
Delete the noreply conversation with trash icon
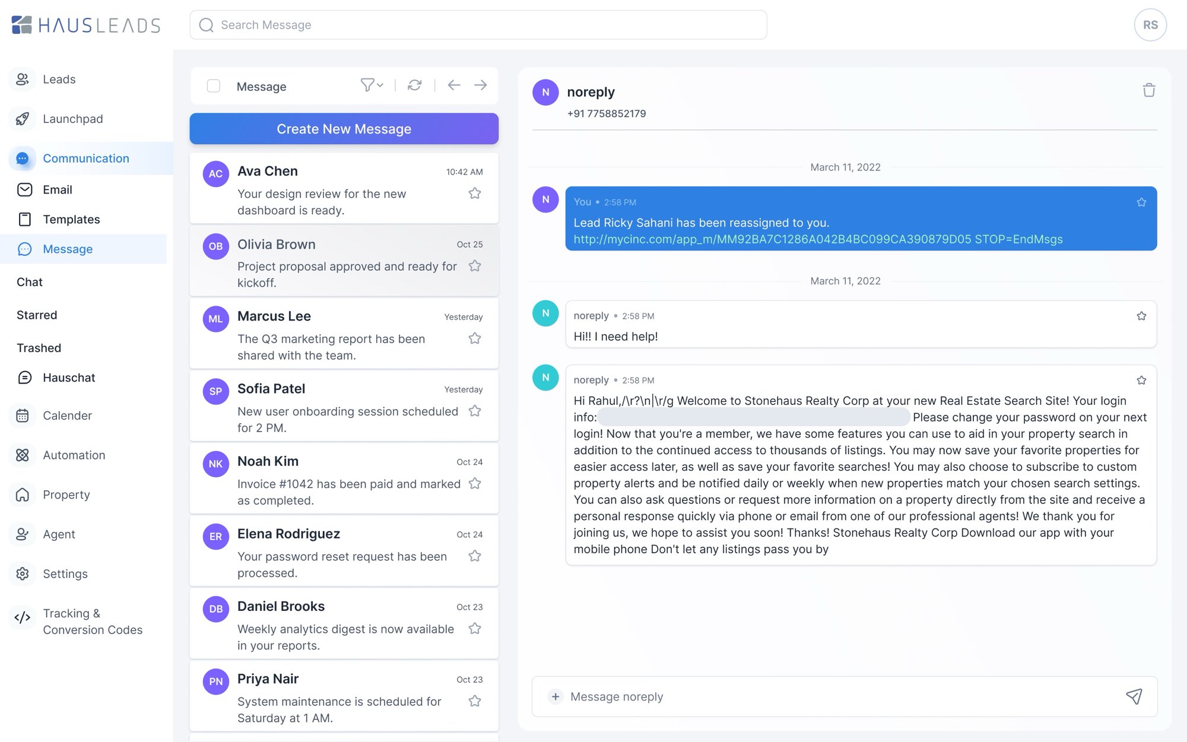point(1149,90)
